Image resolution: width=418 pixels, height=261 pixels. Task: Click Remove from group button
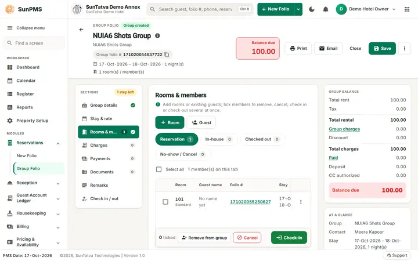204,238
